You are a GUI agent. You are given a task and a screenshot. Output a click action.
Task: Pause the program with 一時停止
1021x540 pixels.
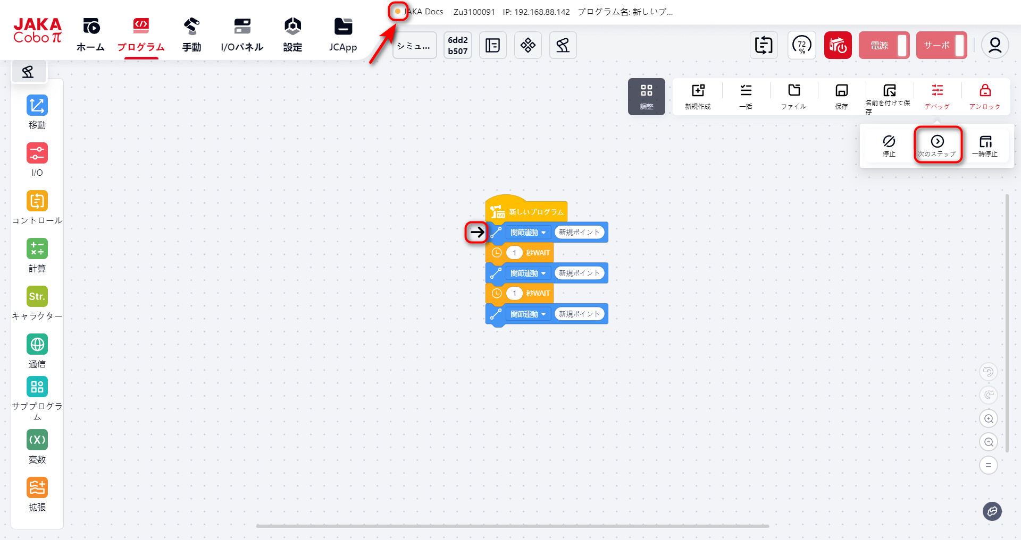tap(985, 145)
